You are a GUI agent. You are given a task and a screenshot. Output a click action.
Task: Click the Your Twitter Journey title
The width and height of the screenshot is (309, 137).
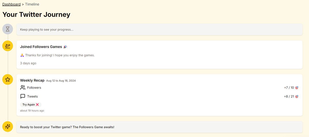[x=36, y=14]
